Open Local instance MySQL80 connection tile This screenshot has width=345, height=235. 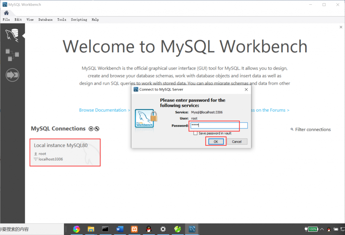coord(65,152)
